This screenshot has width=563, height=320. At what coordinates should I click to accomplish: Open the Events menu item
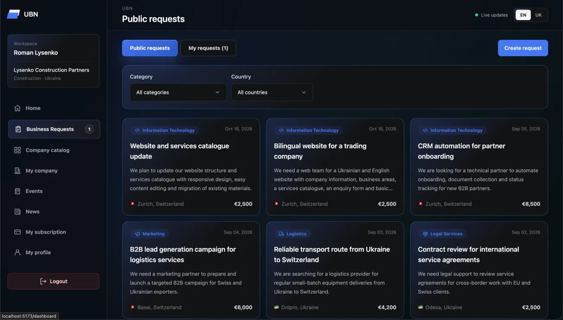[x=54, y=191]
